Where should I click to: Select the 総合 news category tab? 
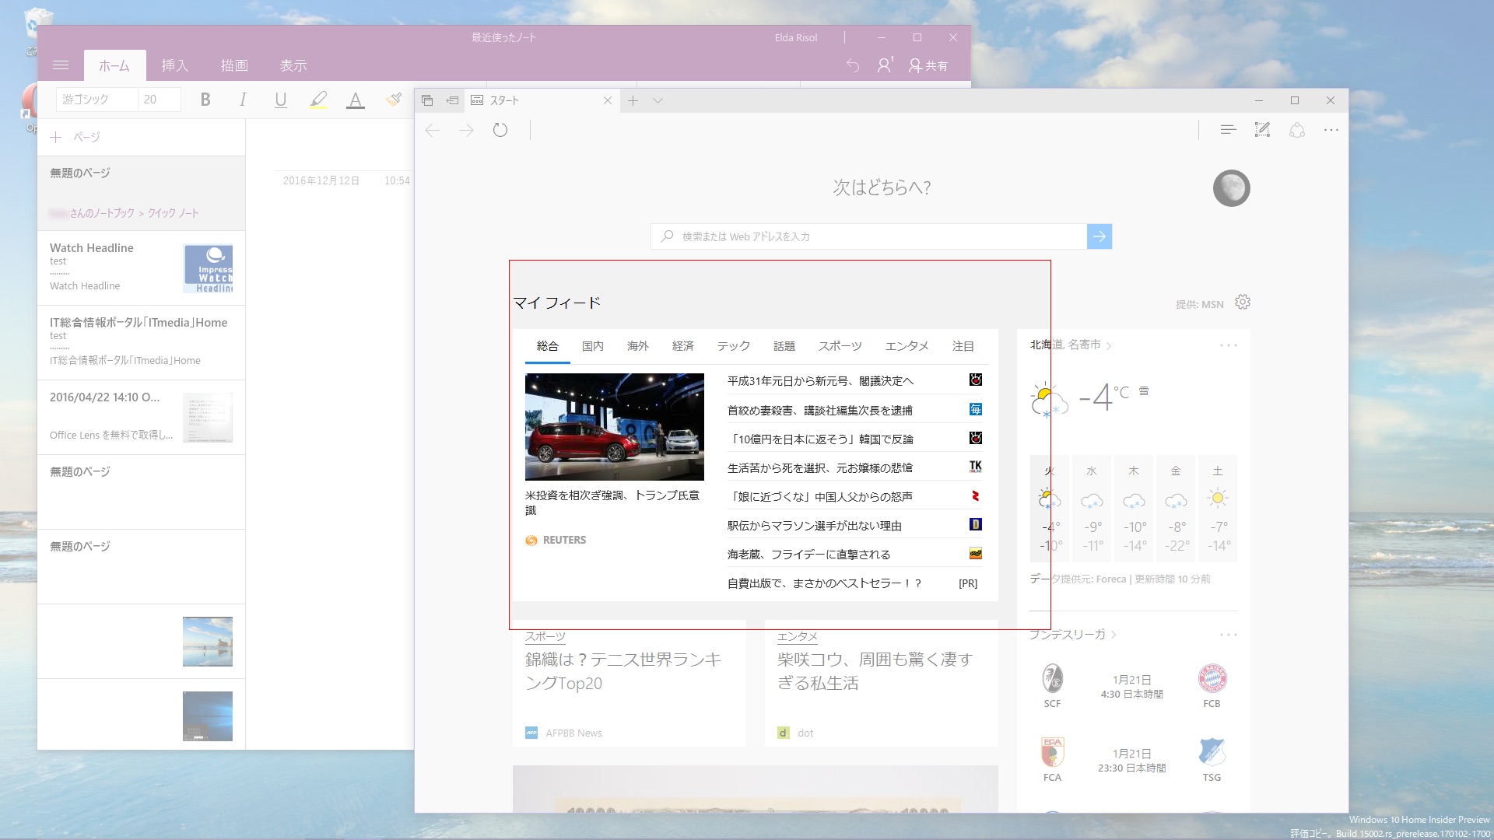pos(548,346)
